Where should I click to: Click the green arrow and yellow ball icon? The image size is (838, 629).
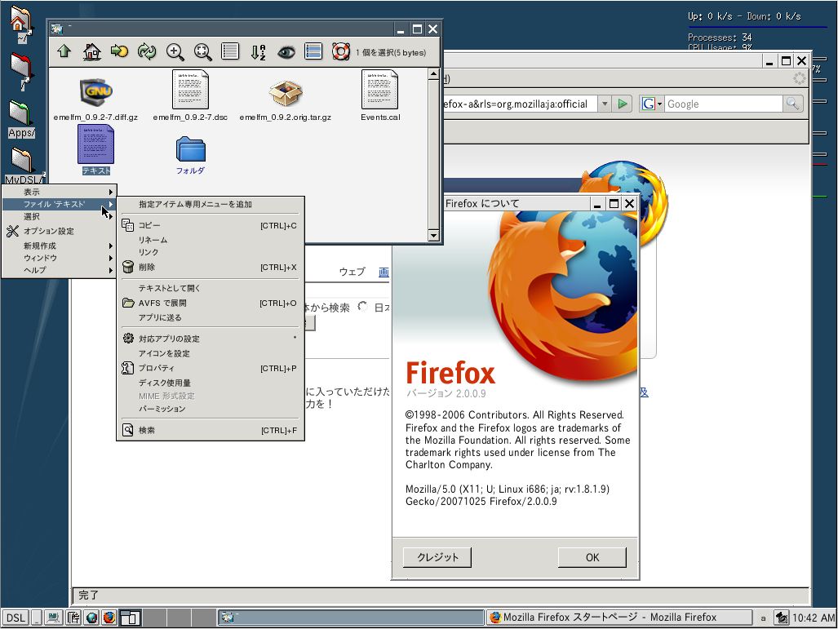tap(119, 52)
